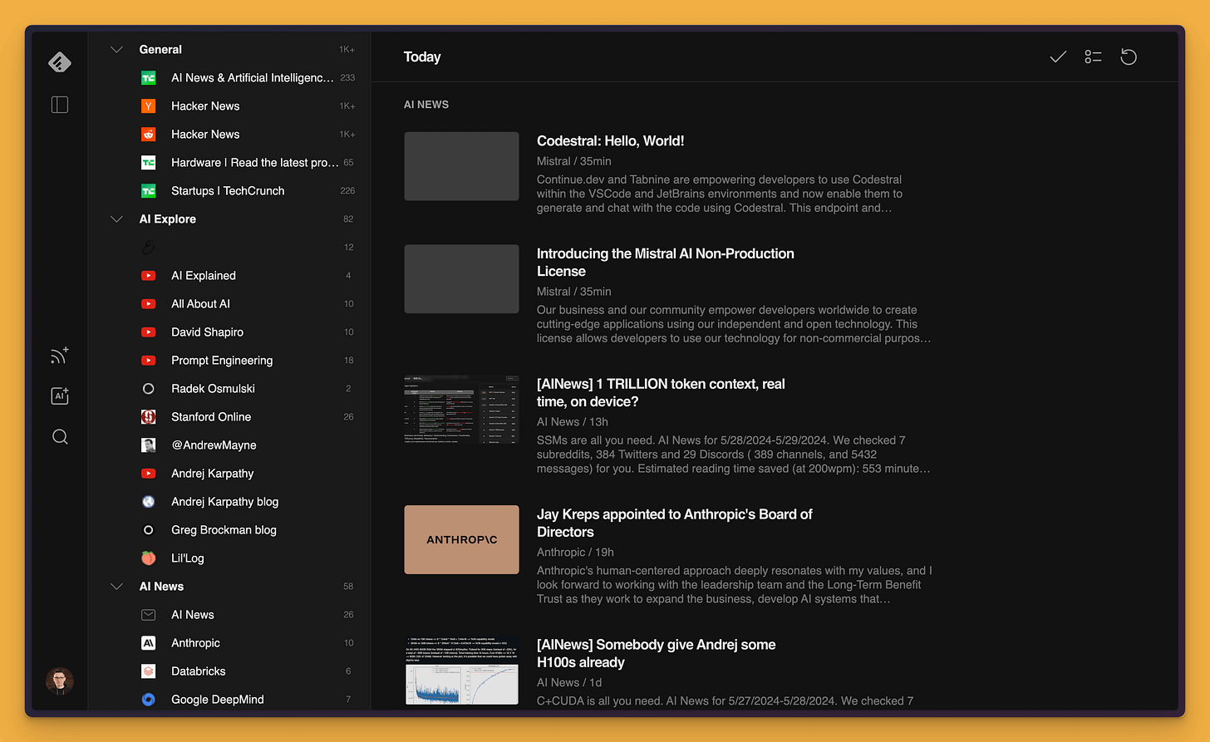Collapse the AI Explore folder chevron
1210x742 pixels.
(116, 219)
